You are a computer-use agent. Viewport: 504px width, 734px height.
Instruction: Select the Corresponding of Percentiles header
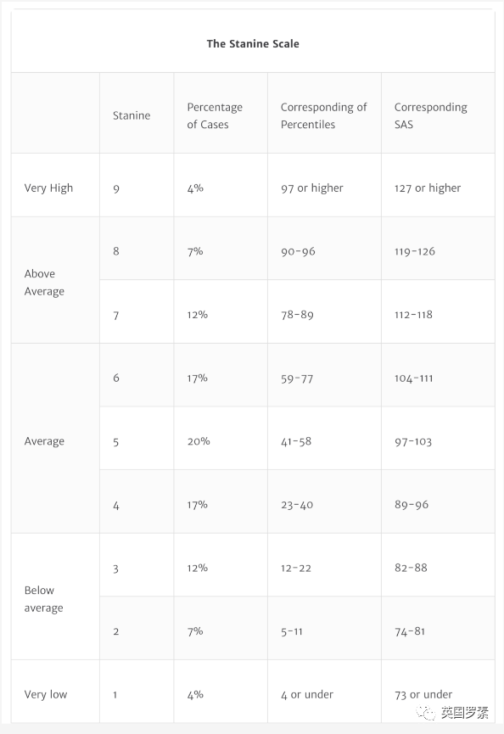pos(324,115)
